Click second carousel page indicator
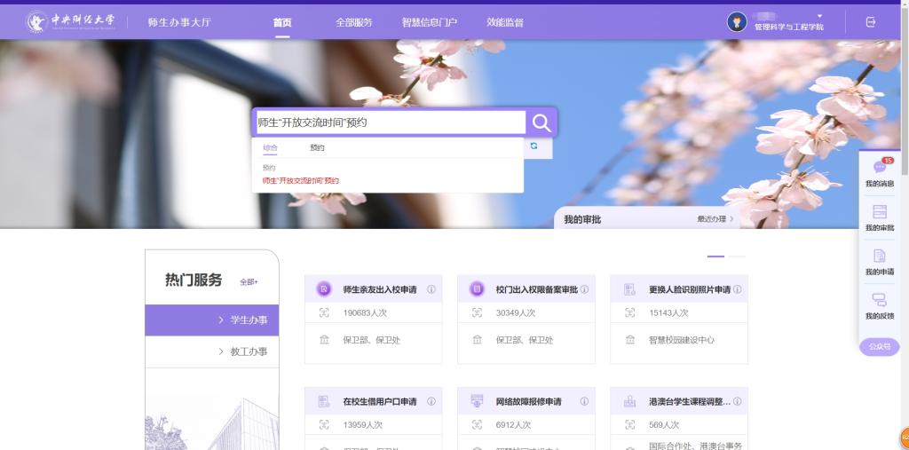Viewport: 909px width, 450px height. coord(737,256)
